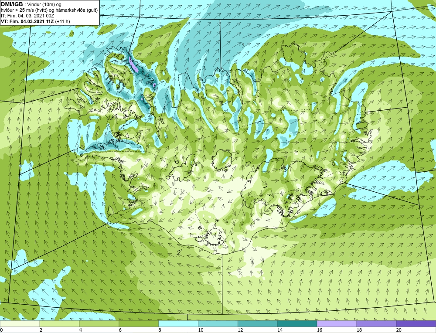This screenshot has width=436, height=333.
Task: Click the 8–10 m/s light cyan legend swatch
Action: click(x=178, y=324)
